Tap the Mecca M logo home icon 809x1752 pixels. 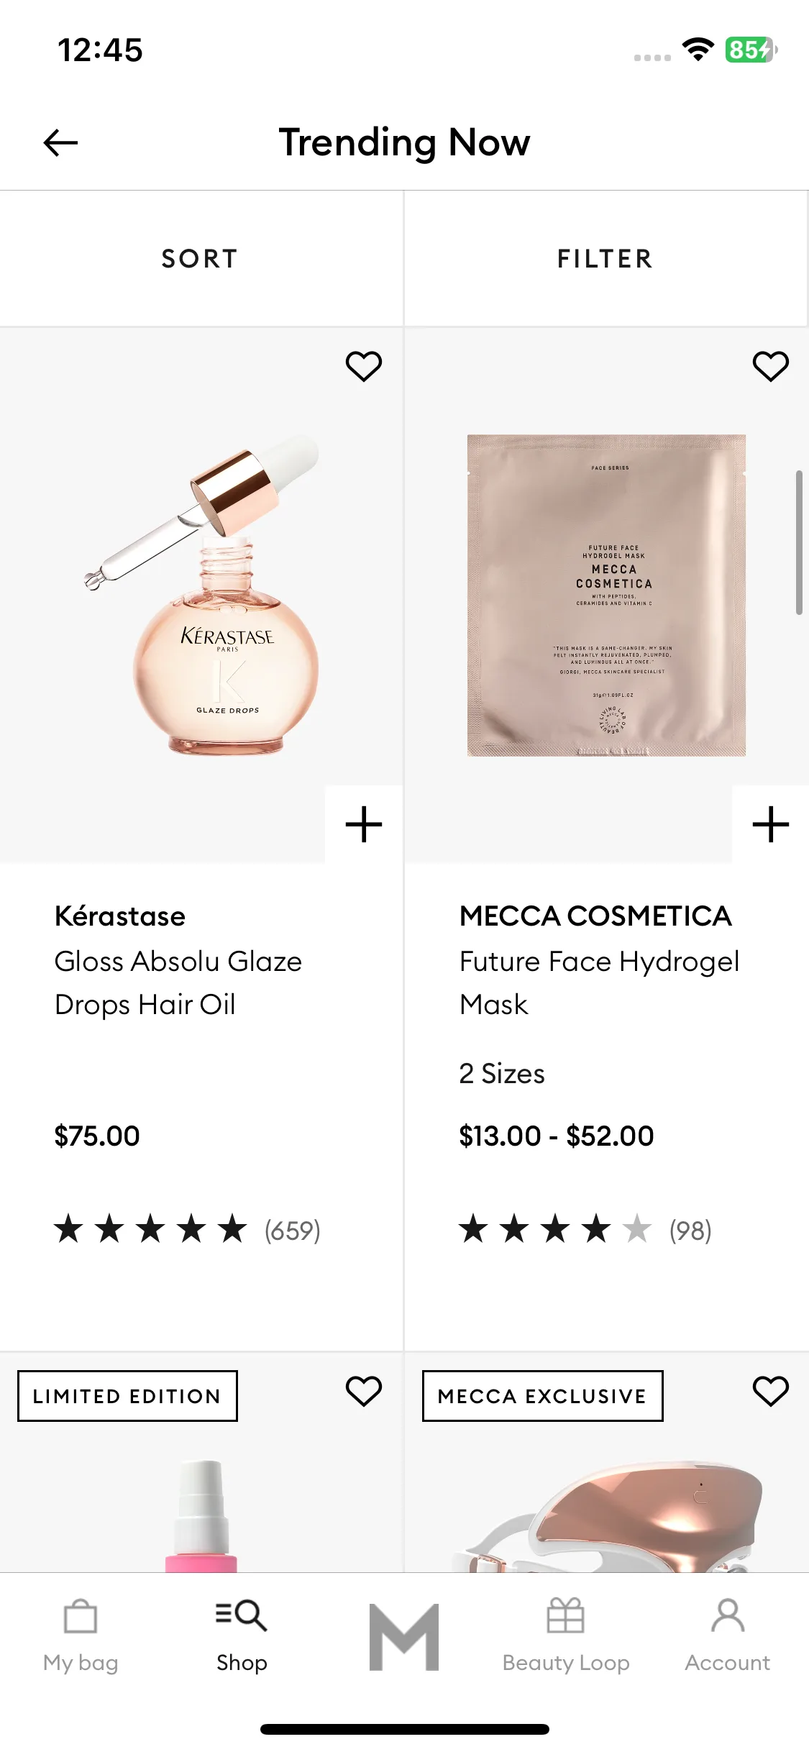point(404,1637)
